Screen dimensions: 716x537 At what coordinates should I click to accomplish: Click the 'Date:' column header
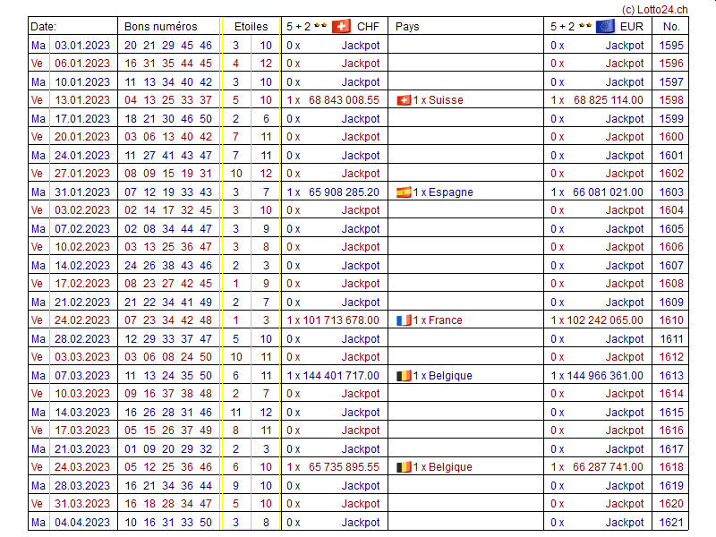pos(43,27)
